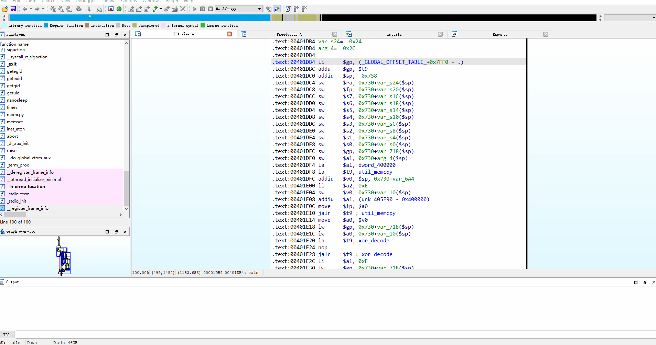The image size is (656, 345).
Task: Open the dropdown right of navigation band
Action: (x=654, y=18)
